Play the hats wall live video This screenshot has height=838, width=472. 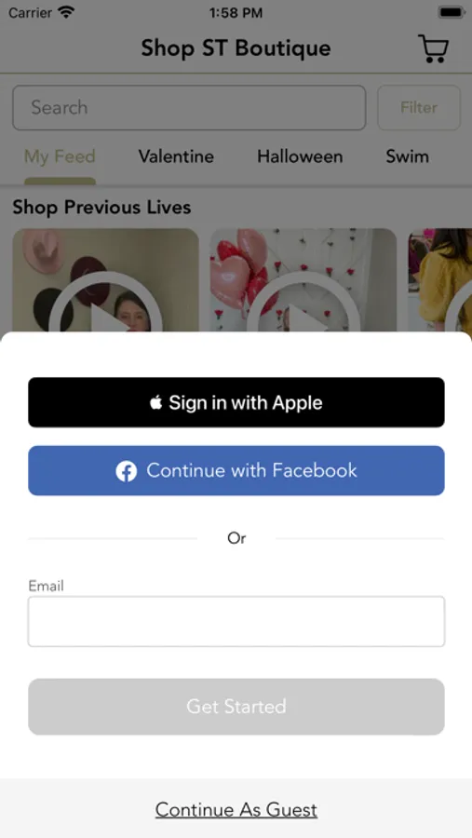click(106, 280)
